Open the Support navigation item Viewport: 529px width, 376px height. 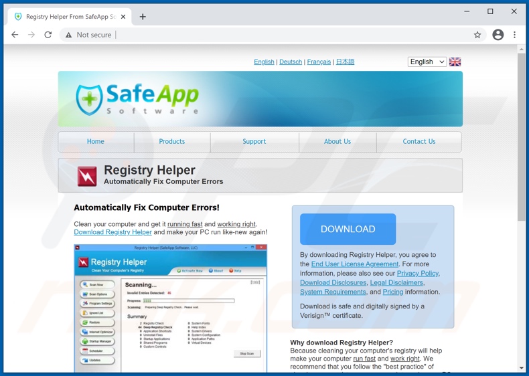click(x=254, y=142)
